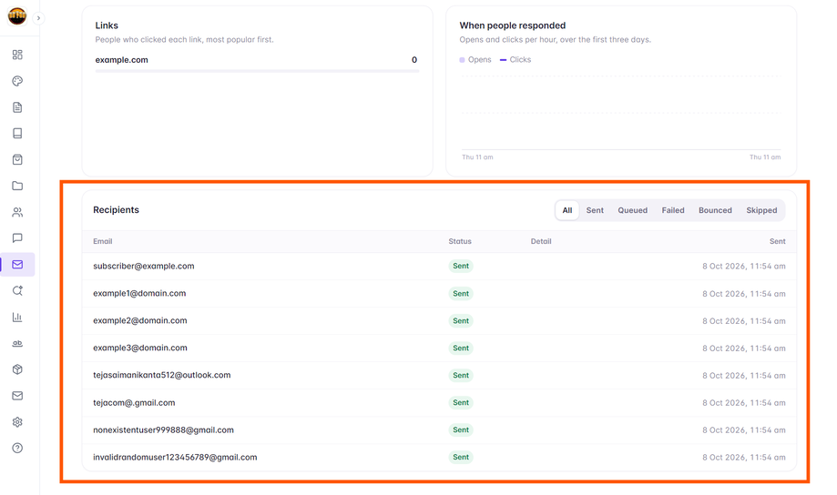Click the When people responded heading
This screenshot has height=495, width=837.
(x=513, y=25)
